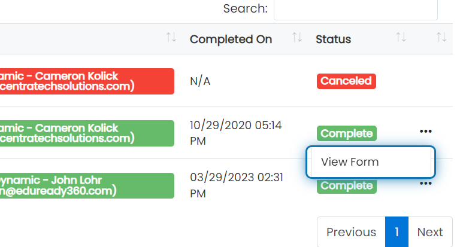
Task: Click the Completed On column header
Action: pyautogui.click(x=231, y=39)
